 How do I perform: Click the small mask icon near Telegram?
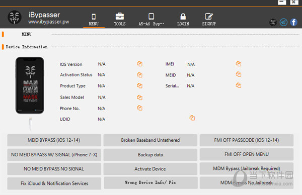[273, 22]
